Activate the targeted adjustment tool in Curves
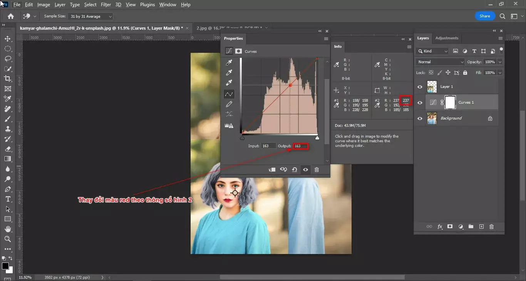The width and height of the screenshot is (526, 281). [229, 94]
